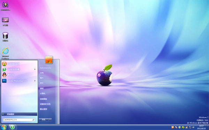
Task: Click the yellow-green round tray icon
Action: pos(183,127)
